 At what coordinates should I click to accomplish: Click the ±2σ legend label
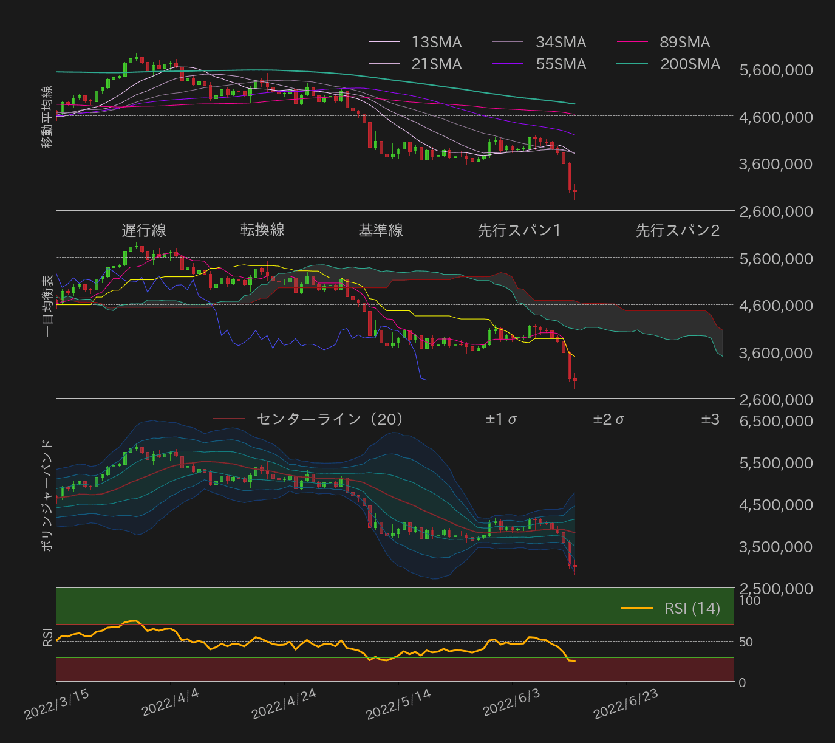tap(608, 418)
